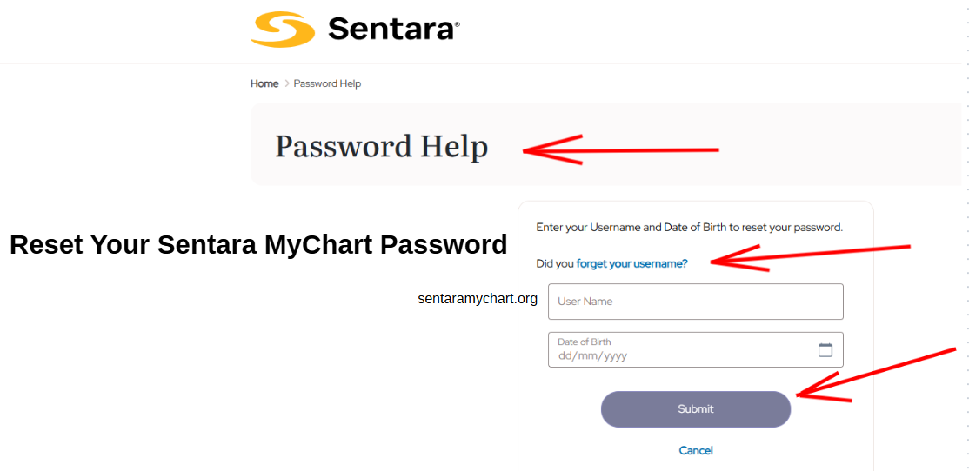The image size is (969, 471).
Task: Click the sentaramychart.org watermark text
Action: (478, 299)
